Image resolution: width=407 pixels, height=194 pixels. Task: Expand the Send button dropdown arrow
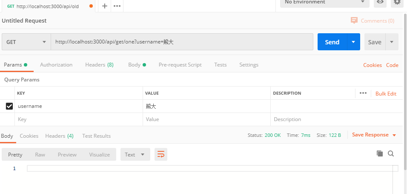tap(353, 42)
